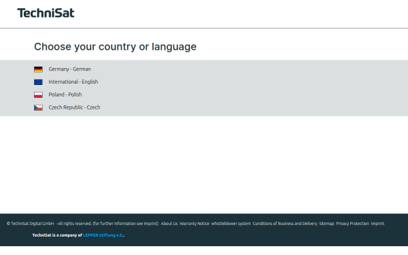Choose Czech Republic - Czech option

[x=74, y=107]
